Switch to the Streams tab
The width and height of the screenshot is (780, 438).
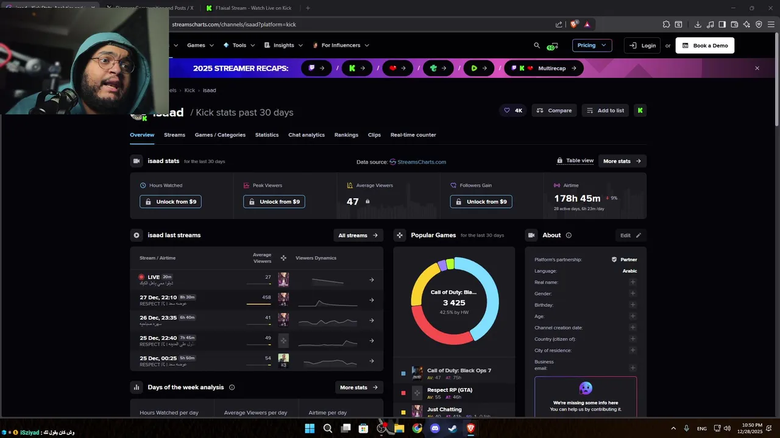[x=174, y=135]
